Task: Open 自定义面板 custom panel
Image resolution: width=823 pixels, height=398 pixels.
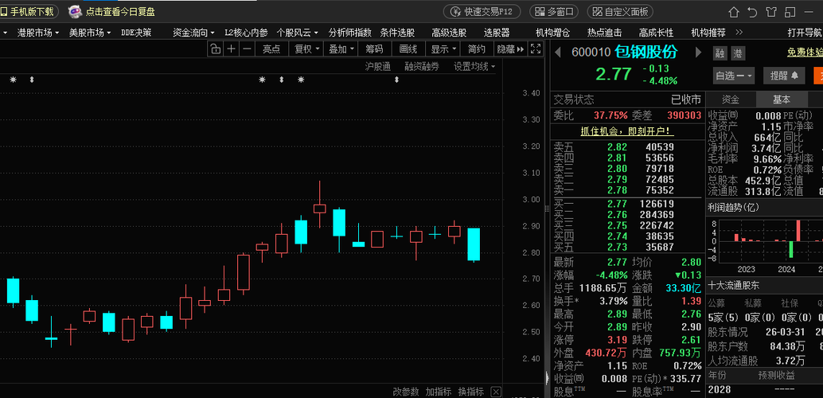Action: [x=621, y=12]
